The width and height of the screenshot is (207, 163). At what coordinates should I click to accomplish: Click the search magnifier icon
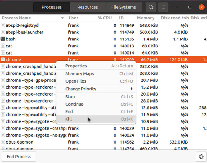tap(151, 7)
